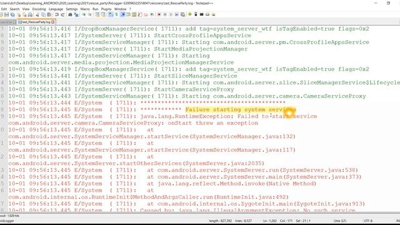Show the Function List panel icon
Screen dimensions: 400x225
(x=140, y=14)
